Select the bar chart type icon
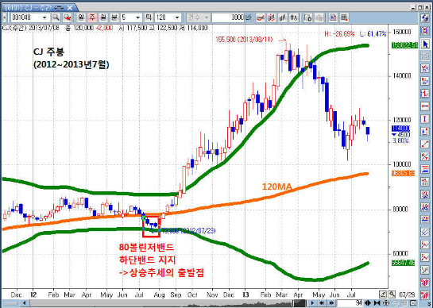 click(283, 17)
